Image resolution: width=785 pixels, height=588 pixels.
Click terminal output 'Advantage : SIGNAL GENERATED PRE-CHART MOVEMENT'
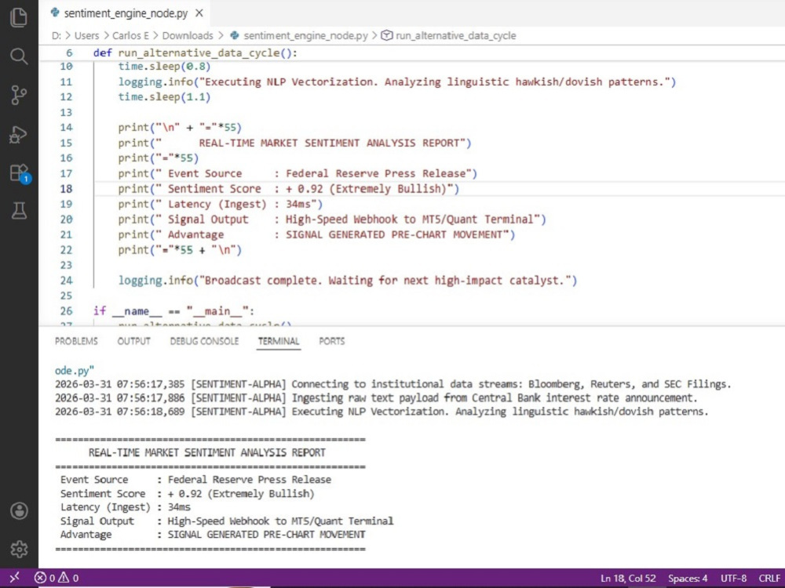click(213, 535)
